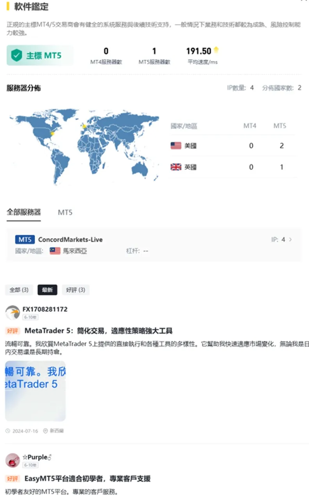Click the 6-10年 badge under ☆Purple♂

point(30,465)
